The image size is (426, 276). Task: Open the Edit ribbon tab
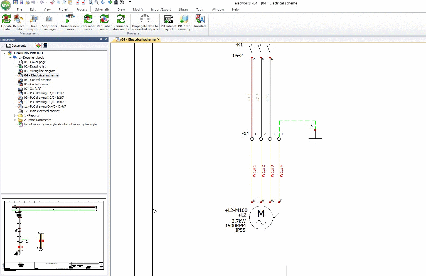click(x=33, y=9)
